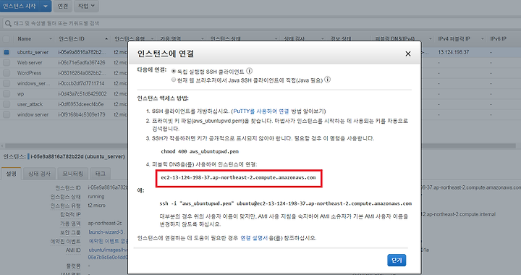Image resolution: width=521 pixels, height=275 pixels.
Task: Click instance ID i-0d43a7c51d8429002
Action: pos(82,93)
